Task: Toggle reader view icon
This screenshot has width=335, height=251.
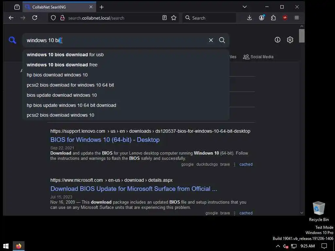Action: pyautogui.click(x=164, y=18)
